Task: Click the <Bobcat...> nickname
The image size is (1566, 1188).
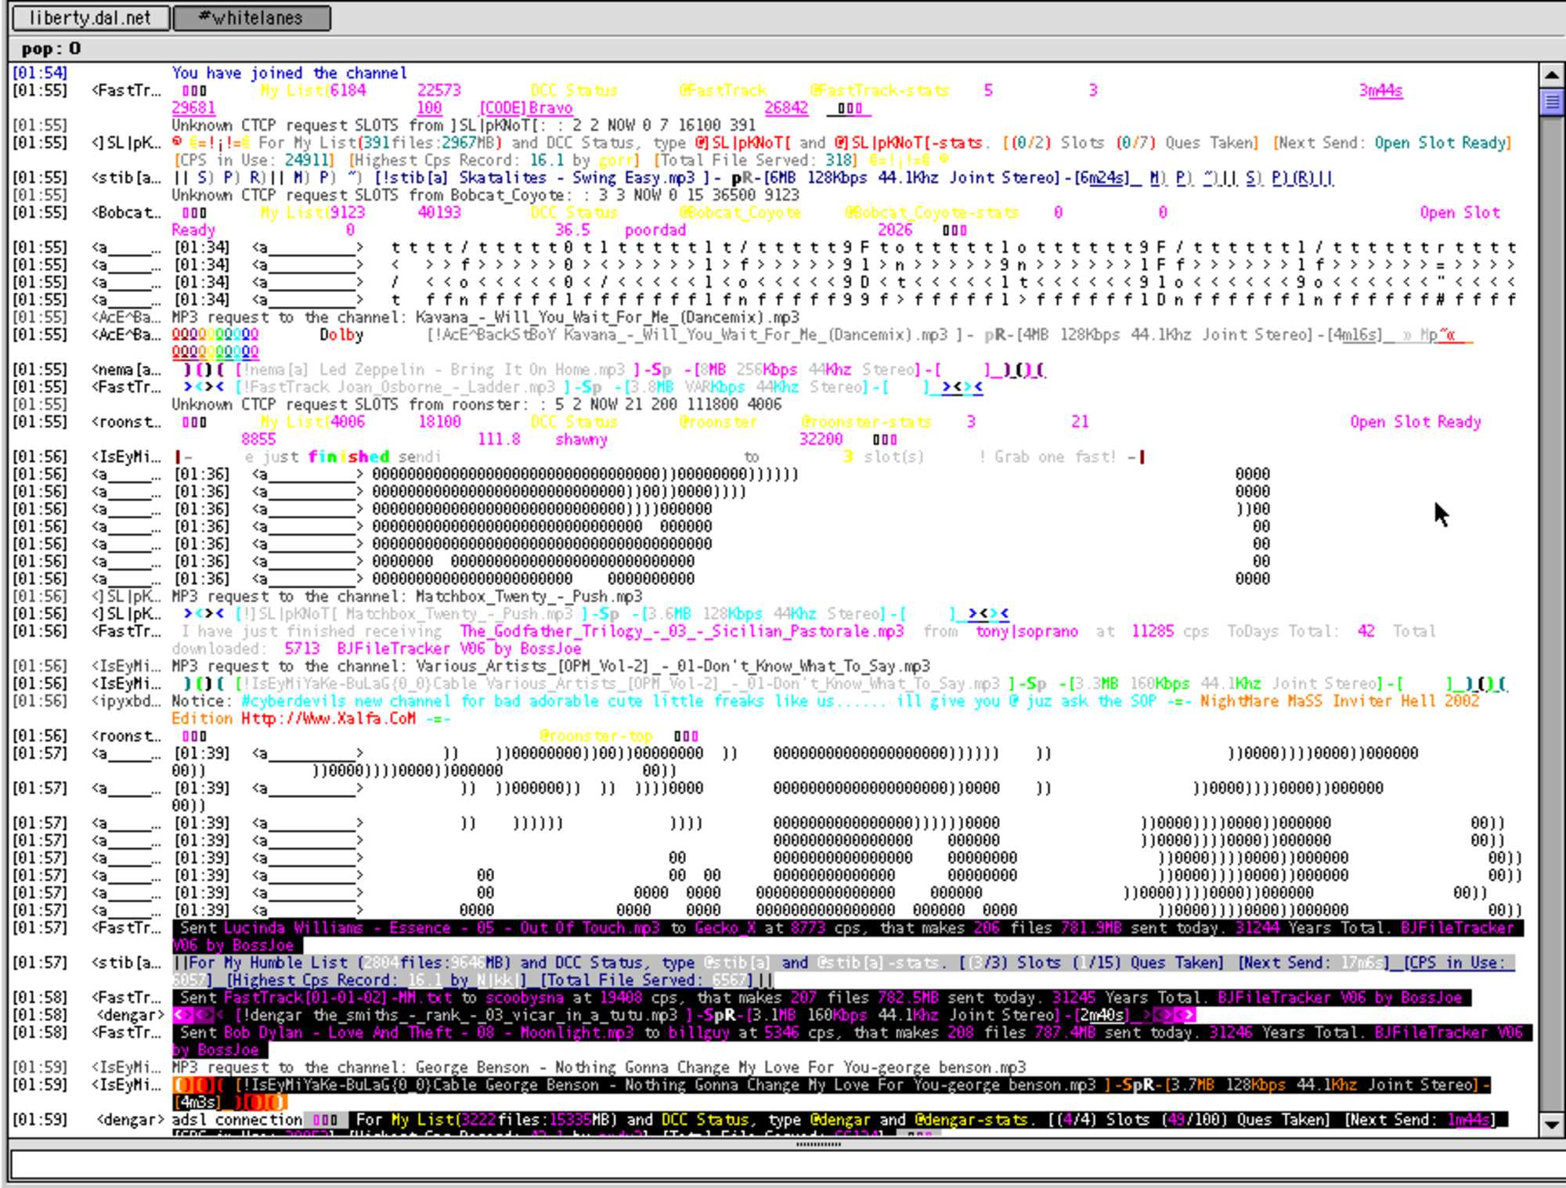Action: [126, 213]
